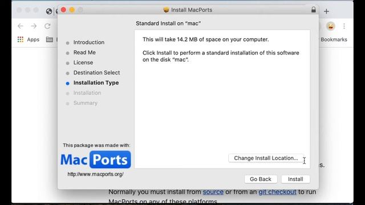Open the Bookmarks folder on bookmarks bar

[334, 39]
